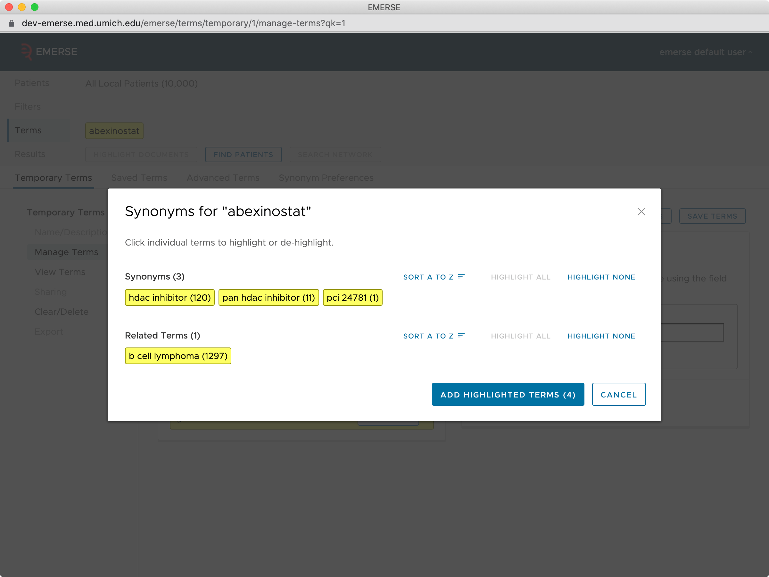The width and height of the screenshot is (769, 577).
Task: Toggle highlight on hdac inhibitor term
Action: pyautogui.click(x=170, y=298)
